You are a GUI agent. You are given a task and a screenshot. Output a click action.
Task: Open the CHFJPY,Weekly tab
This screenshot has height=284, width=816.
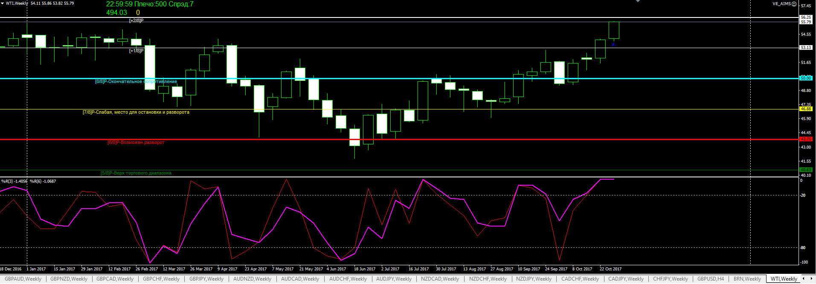671,279
